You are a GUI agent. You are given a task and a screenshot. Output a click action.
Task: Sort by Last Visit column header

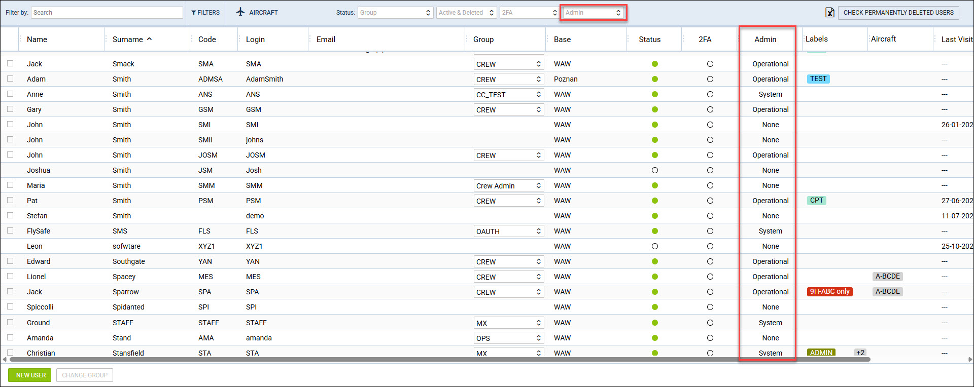pos(957,40)
